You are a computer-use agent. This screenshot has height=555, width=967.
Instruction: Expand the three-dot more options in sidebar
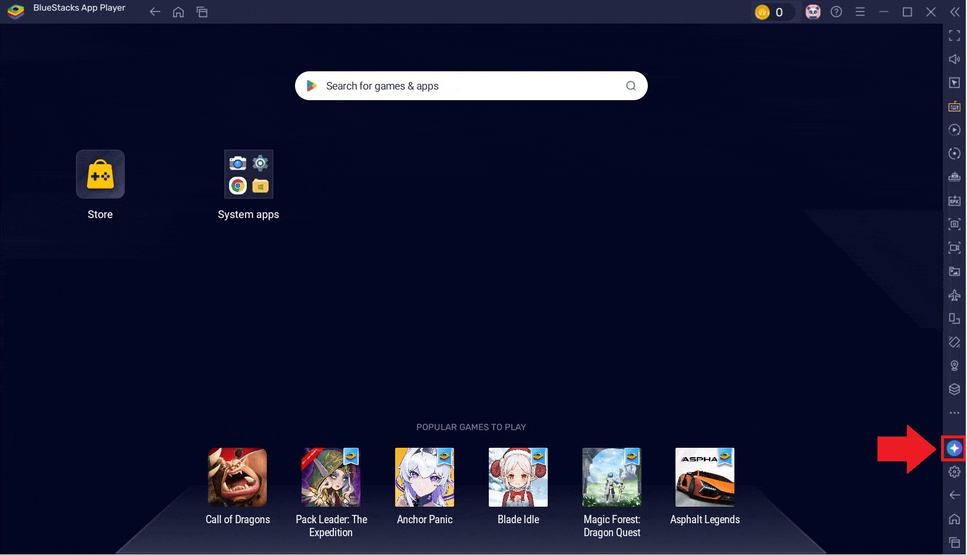click(954, 413)
